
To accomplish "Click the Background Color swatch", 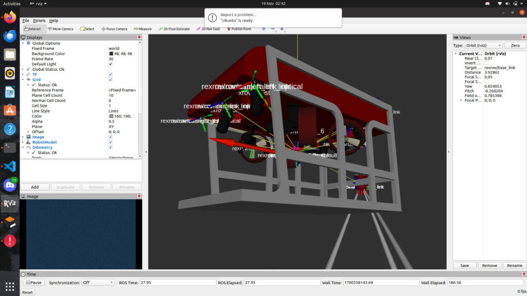I will click(111, 54).
